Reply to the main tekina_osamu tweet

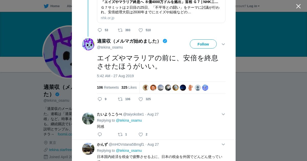click(x=100, y=99)
